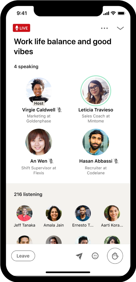Tap the raise hand icon
Image resolution: width=136 pixels, height=282 pixels.
point(115,256)
